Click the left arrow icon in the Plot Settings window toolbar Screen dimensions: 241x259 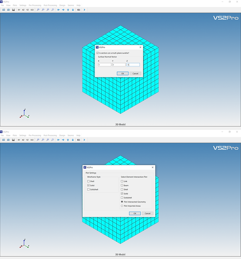[x=58, y=140]
